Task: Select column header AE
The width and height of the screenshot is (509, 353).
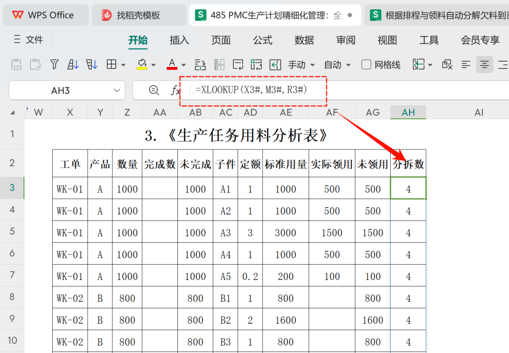Action: [286, 112]
